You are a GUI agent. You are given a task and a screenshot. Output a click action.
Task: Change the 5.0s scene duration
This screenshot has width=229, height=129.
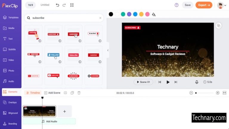[x=208, y=82]
